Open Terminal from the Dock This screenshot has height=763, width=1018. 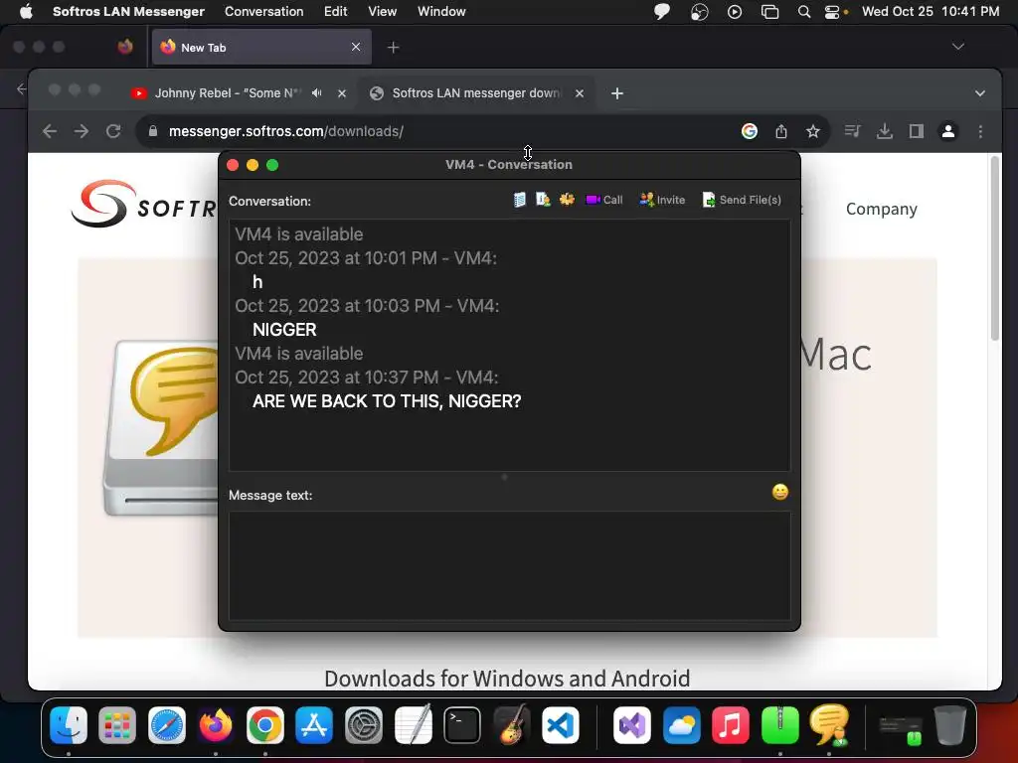(x=462, y=724)
